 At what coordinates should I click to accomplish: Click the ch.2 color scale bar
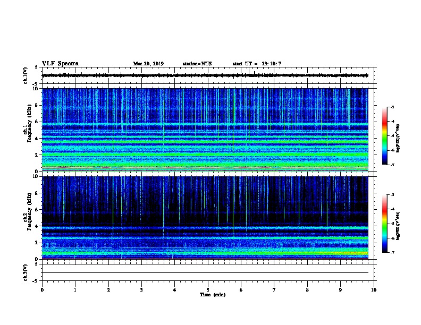tap(384, 224)
